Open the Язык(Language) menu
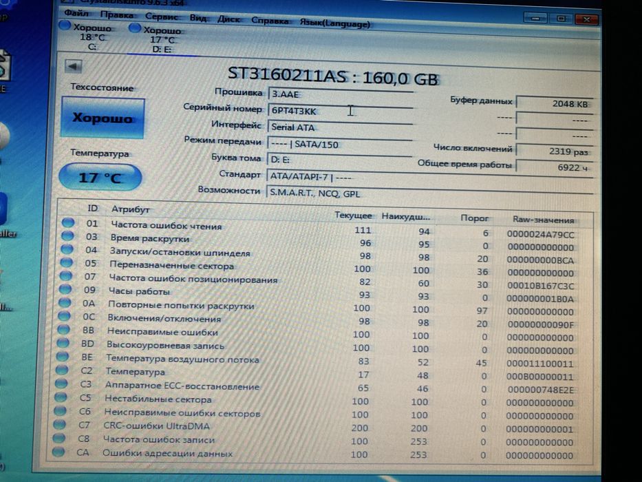This screenshot has height=482, width=642. click(x=334, y=23)
